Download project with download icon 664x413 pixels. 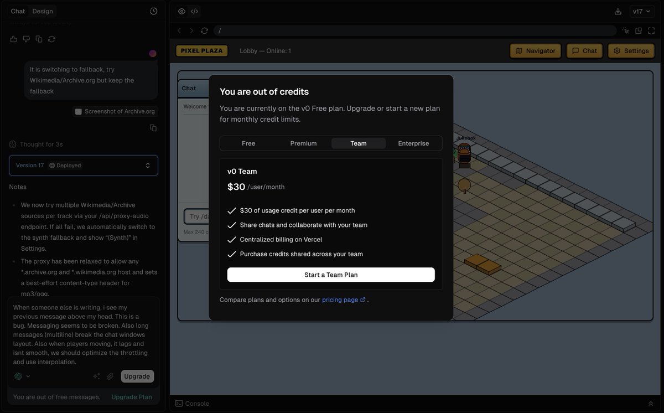tap(618, 11)
